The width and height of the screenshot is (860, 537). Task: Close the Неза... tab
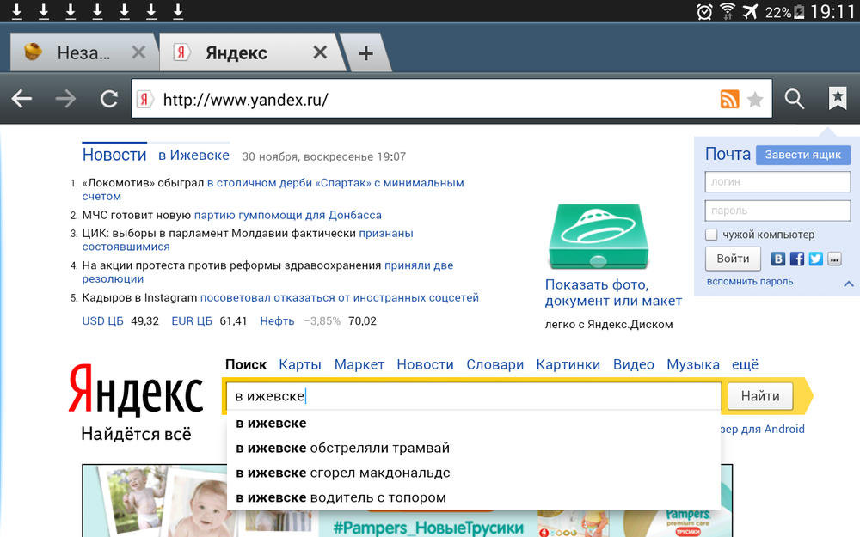pos(138,52)
